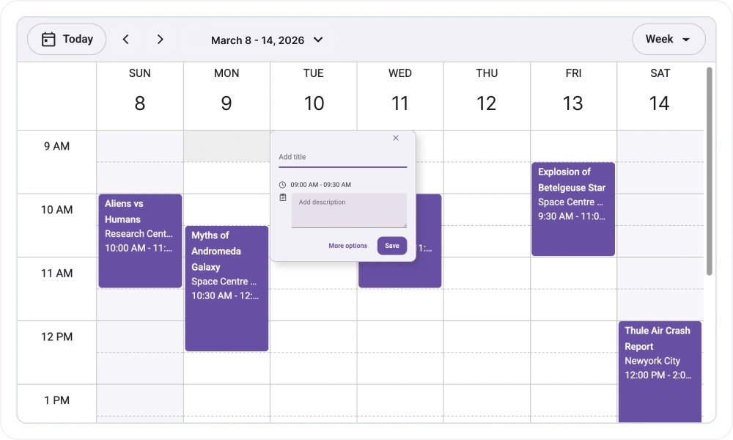Image resolution: width=733 pixels, height=440 pixels.
Task: Go to the previous week using the left chevron
Action: point(125,39)
